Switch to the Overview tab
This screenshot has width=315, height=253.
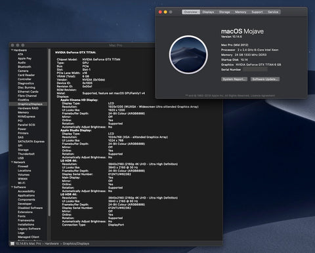(191, 12)
